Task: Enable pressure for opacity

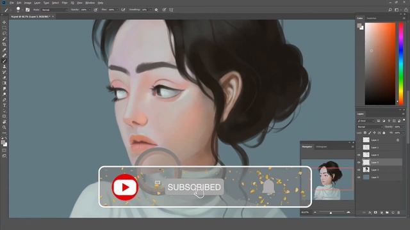Action: pos(95,10)
